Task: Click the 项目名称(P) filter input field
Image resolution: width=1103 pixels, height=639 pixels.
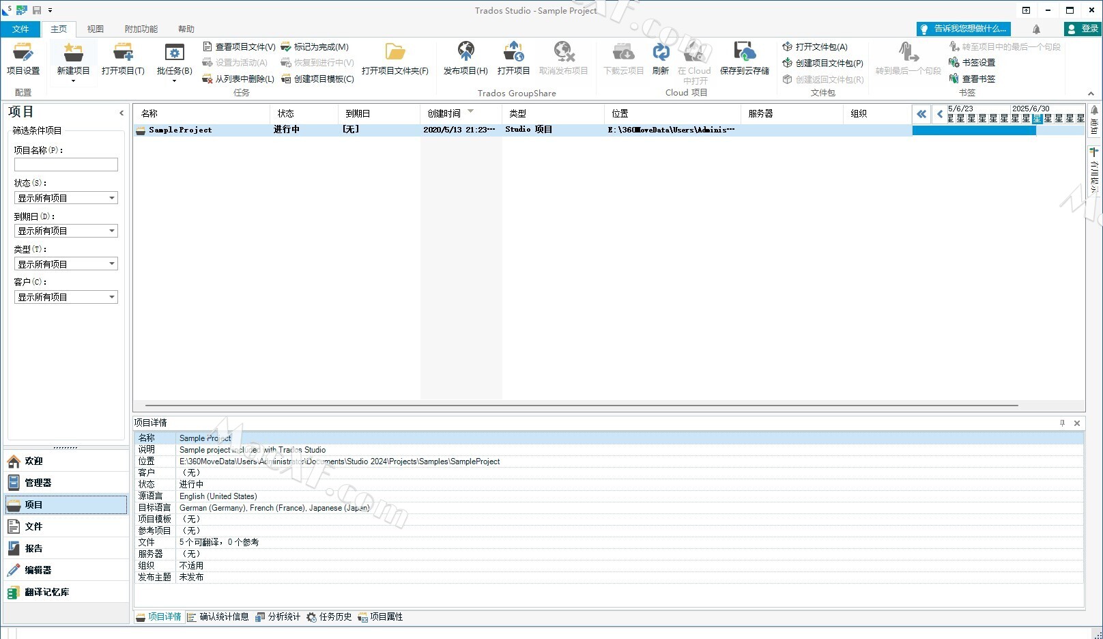Action: (66, 165)
